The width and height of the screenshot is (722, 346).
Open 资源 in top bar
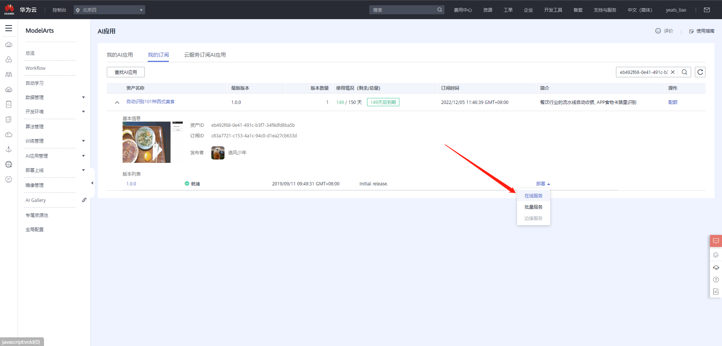(488, 10)
